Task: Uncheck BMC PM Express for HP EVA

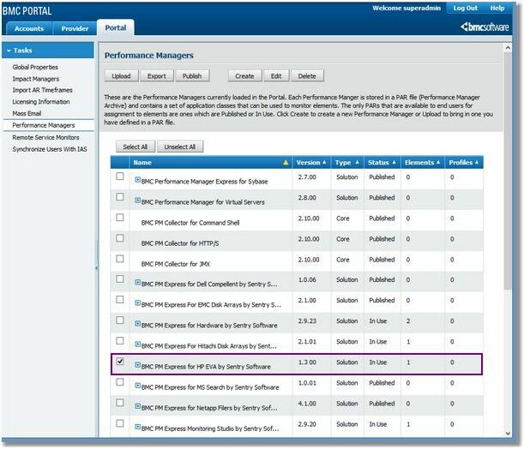Action: click(120, 362)
